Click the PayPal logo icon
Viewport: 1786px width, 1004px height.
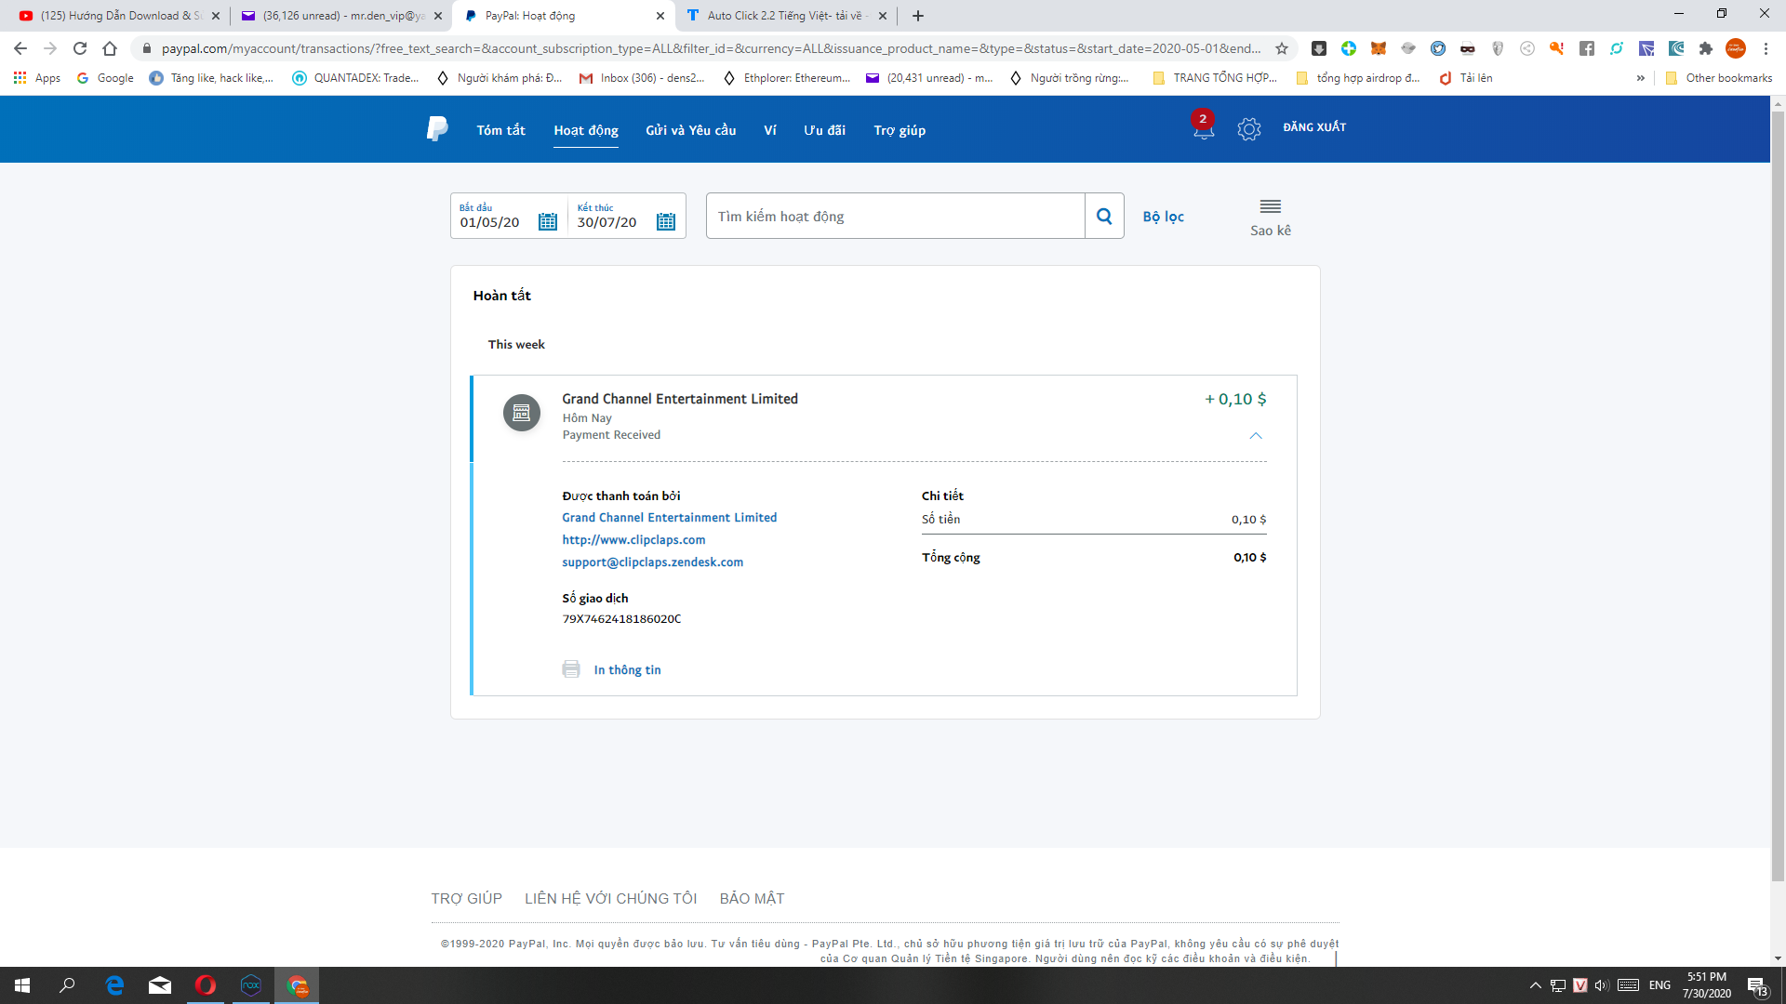436,129
